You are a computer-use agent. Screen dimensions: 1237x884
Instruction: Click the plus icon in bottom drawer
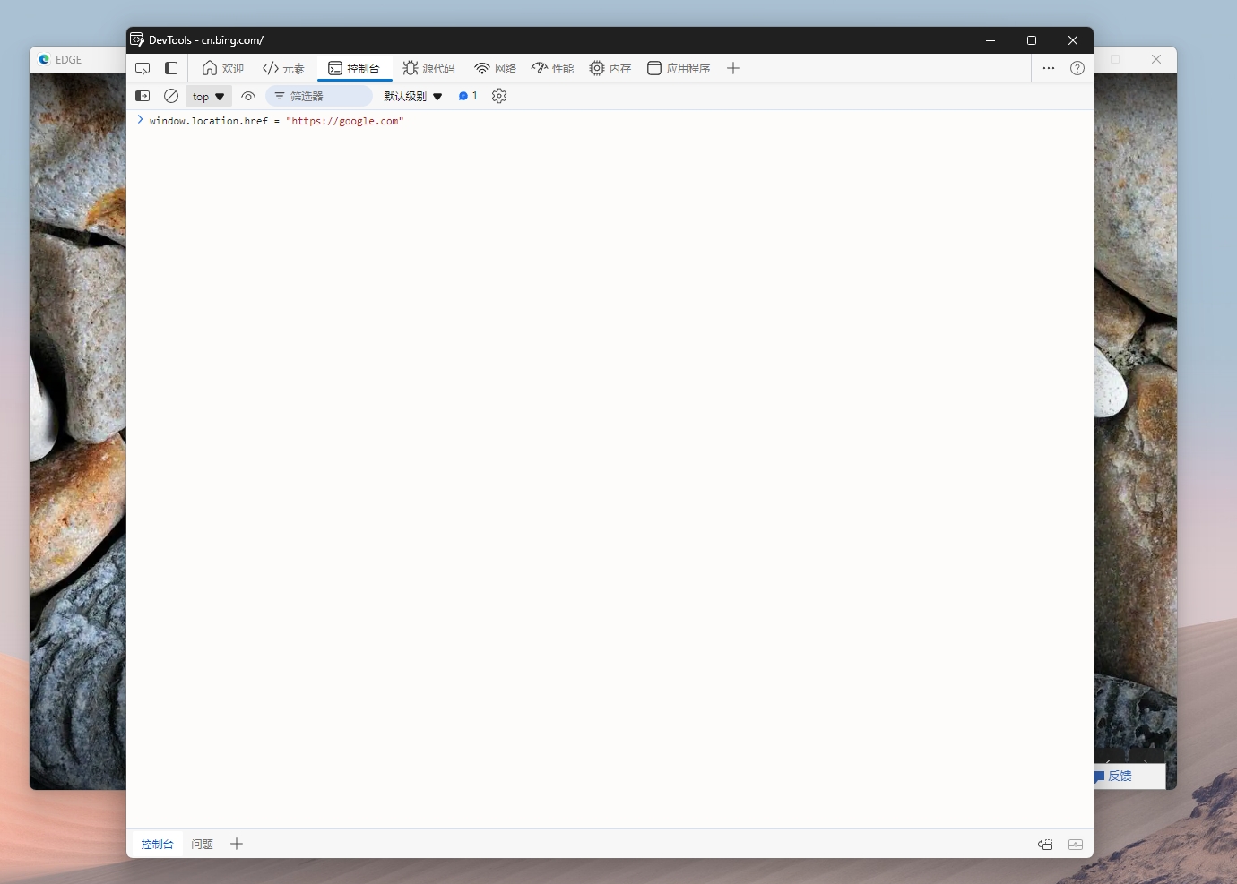tap(237, 844)
